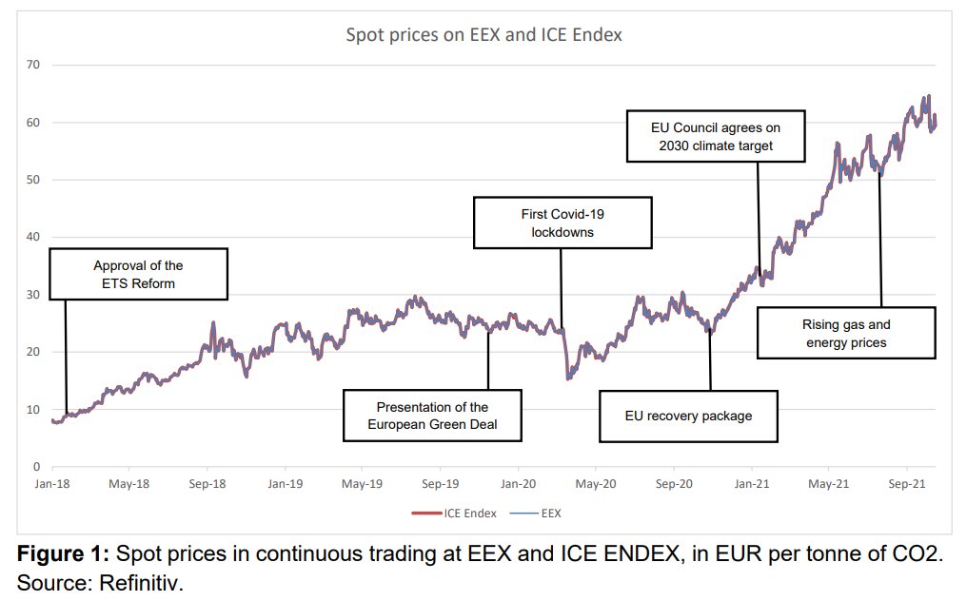Click the Sep-21 x-axis label
This screenshot has height=601, width=967.
[906, 484]
